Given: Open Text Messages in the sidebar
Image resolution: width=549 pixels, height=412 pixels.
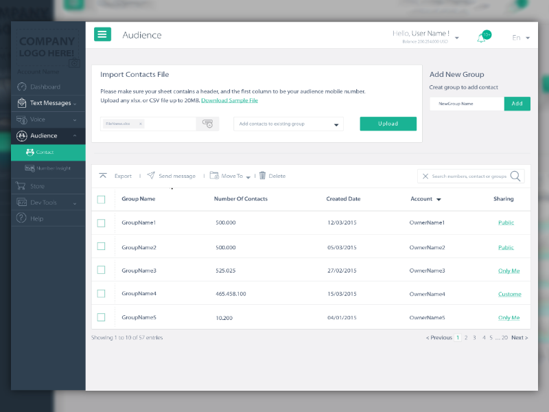Looking at the screenshot, I should click(48, 103).
